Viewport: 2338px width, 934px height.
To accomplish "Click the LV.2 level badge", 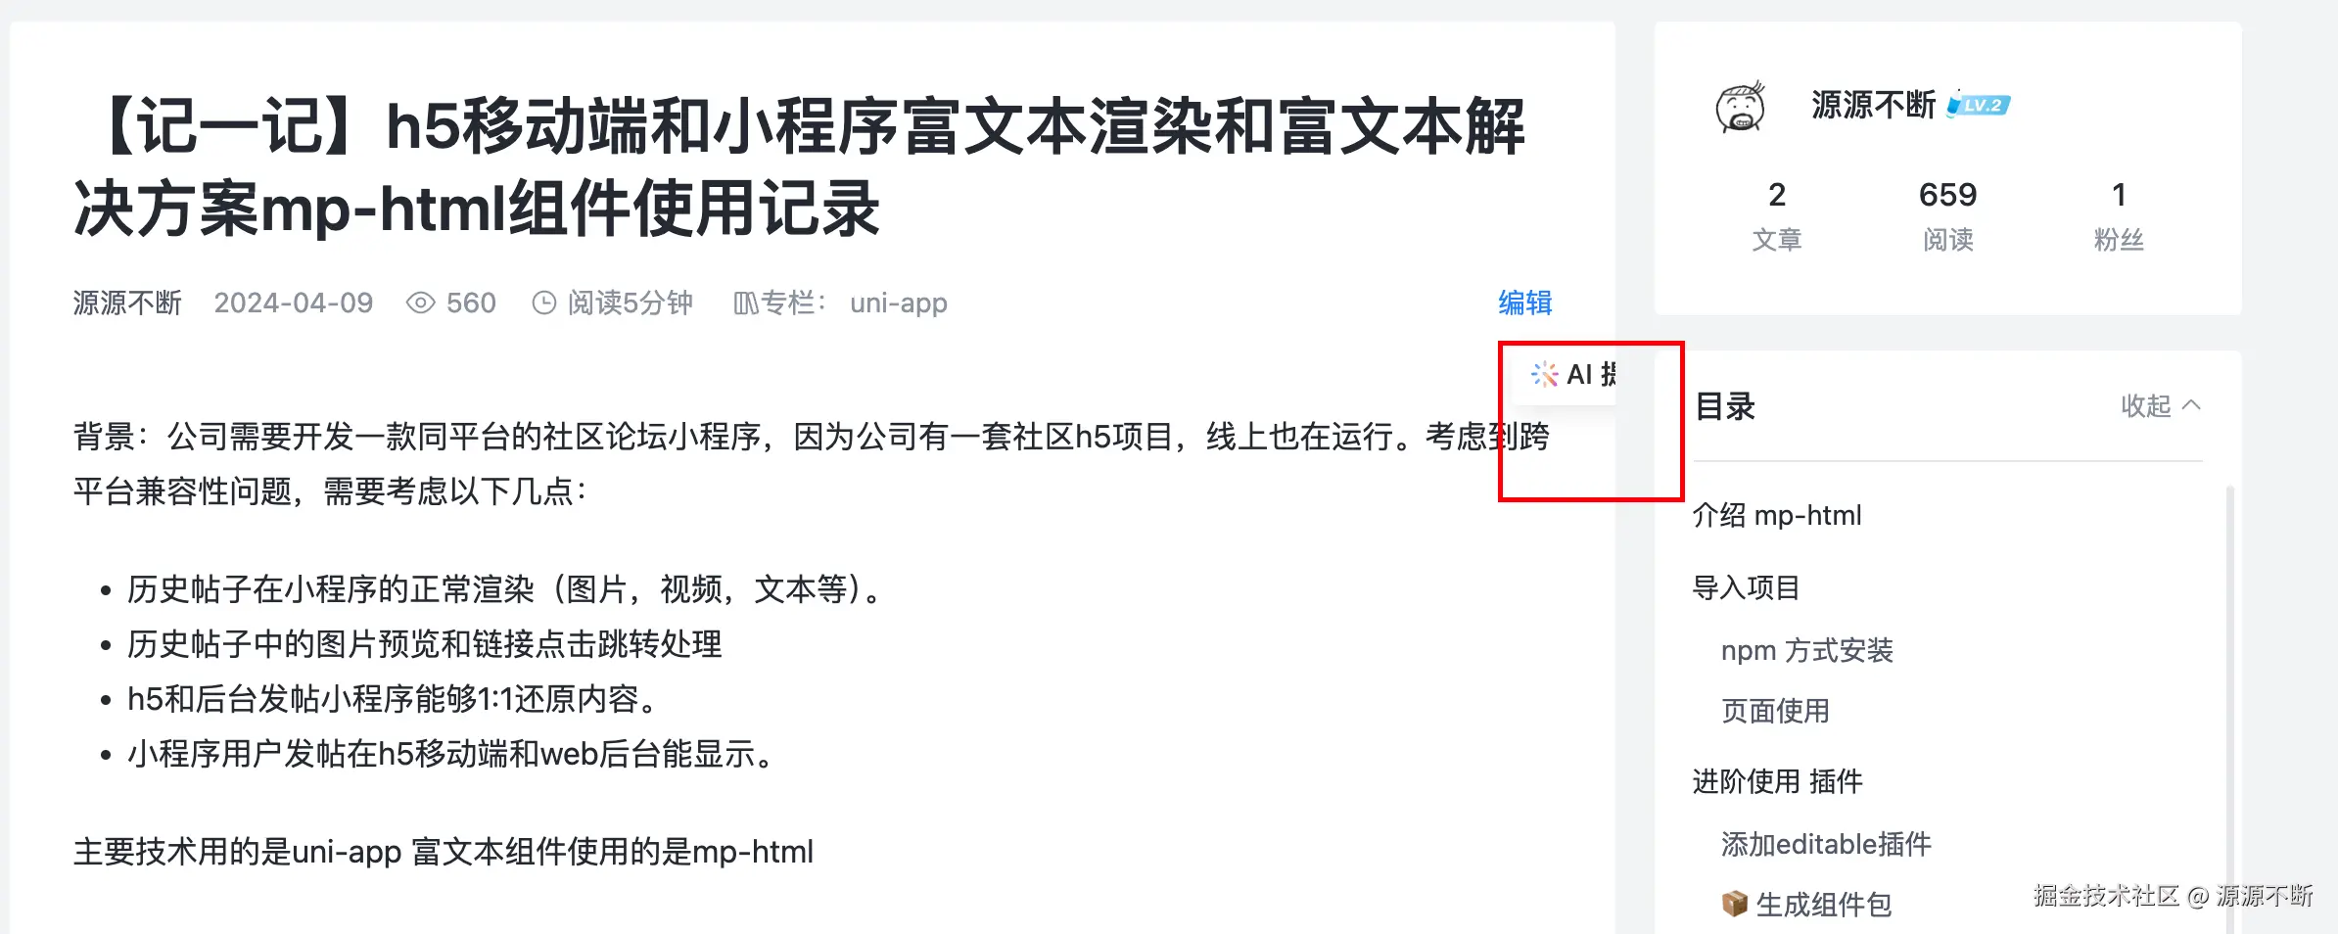I will click(x=1979, y=105).
